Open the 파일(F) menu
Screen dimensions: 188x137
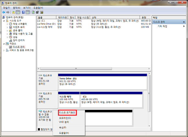point(6,8)
